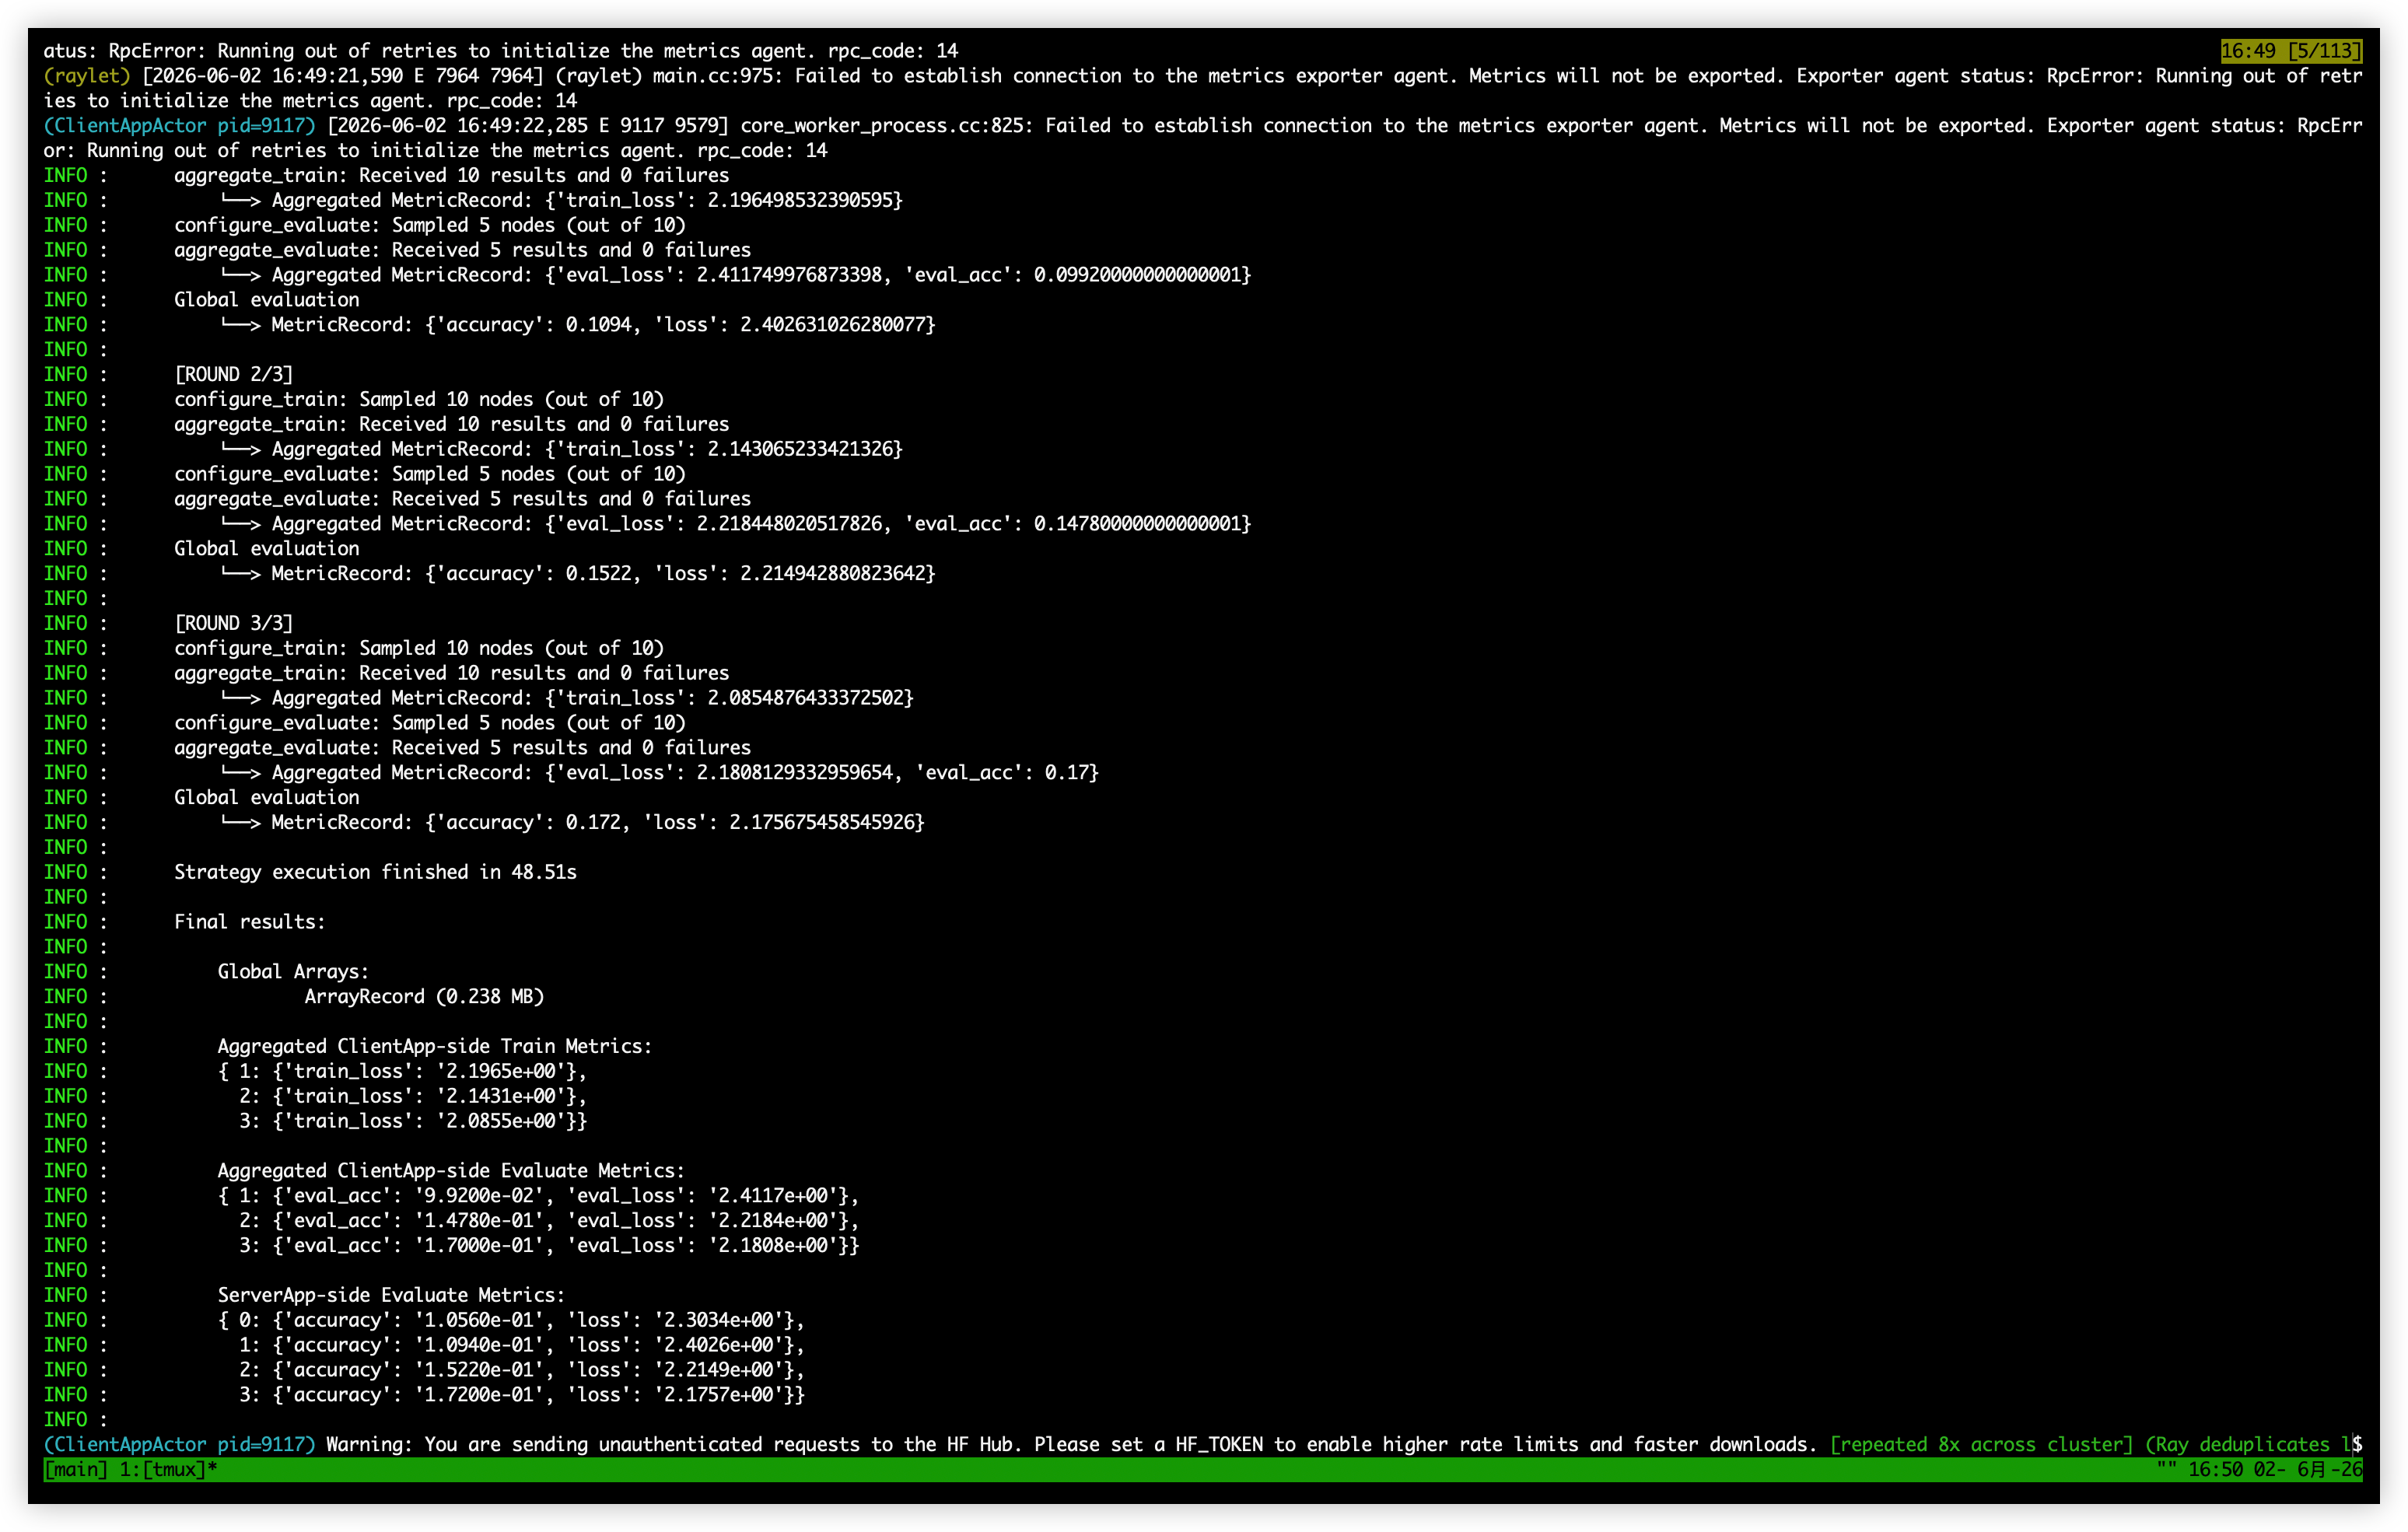Select eval_acc '1.4780e-01' summary row

coord(549,1221)
